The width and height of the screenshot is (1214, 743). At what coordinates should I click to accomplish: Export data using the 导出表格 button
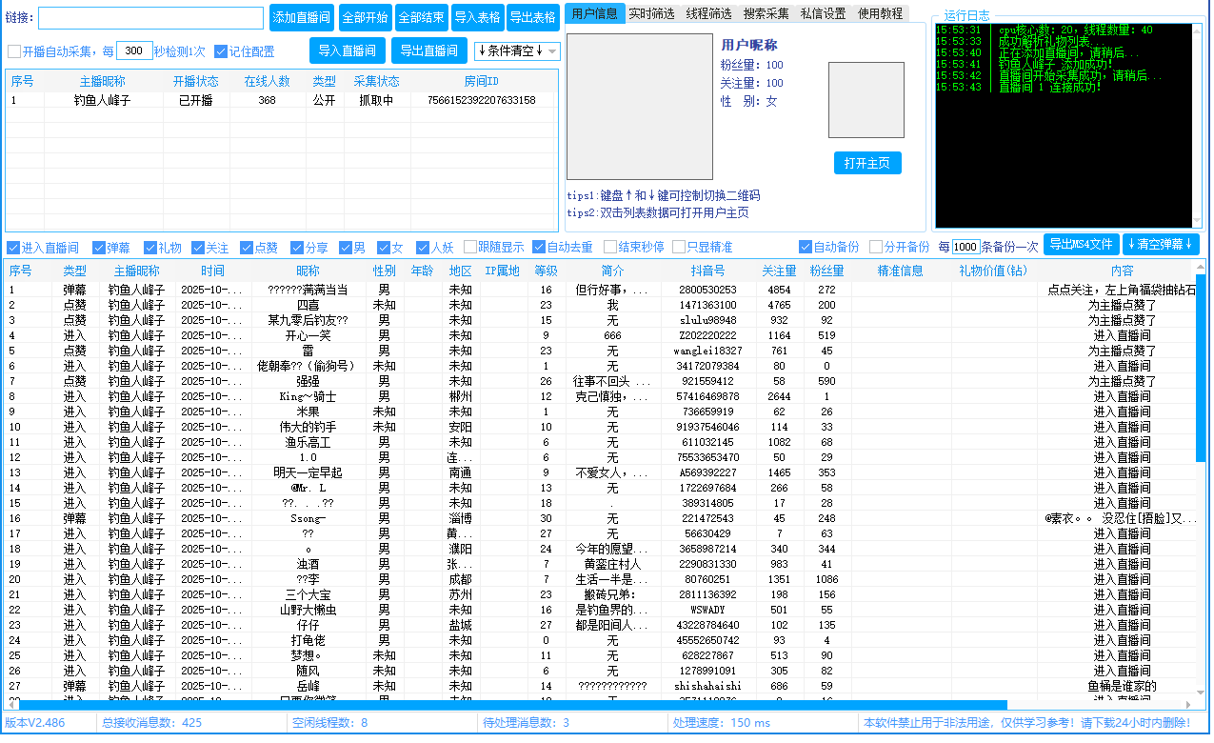point(532,18)
